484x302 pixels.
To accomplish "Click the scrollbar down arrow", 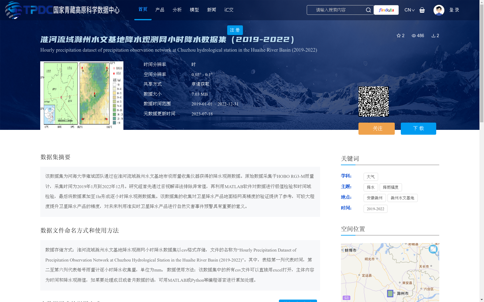I will [x=482, y=300].
